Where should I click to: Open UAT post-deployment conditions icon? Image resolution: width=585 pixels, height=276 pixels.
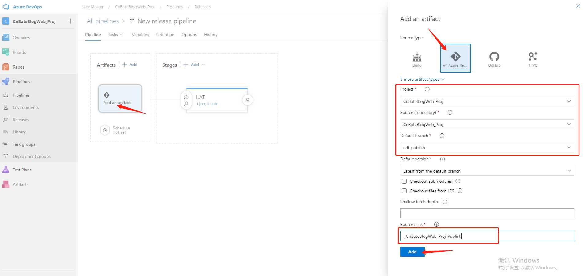[x=248, y=100]
